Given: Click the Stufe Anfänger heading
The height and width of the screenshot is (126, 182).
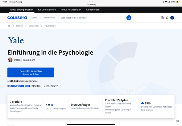Looking at the screenshot, I should (80, 105).
